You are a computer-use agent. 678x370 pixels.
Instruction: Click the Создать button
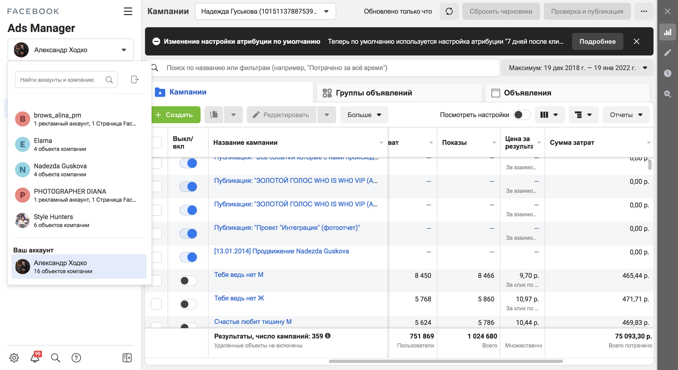176,115
